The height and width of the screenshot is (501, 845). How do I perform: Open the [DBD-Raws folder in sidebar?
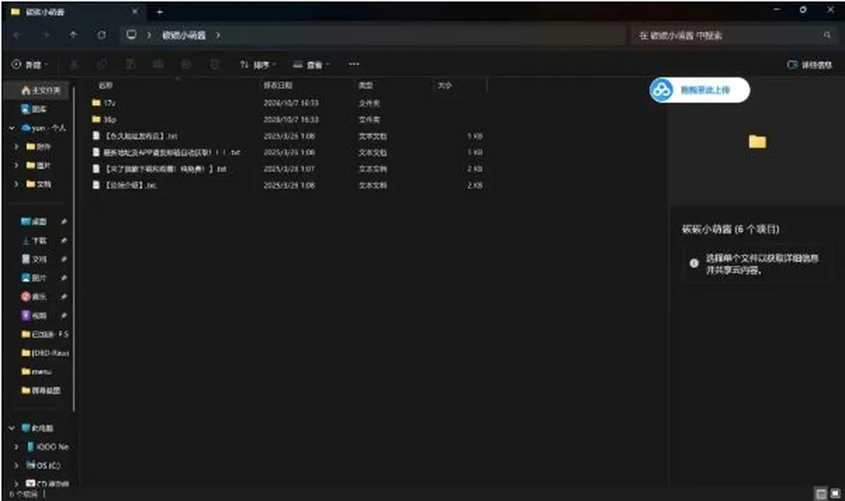(x=45, y=353)
